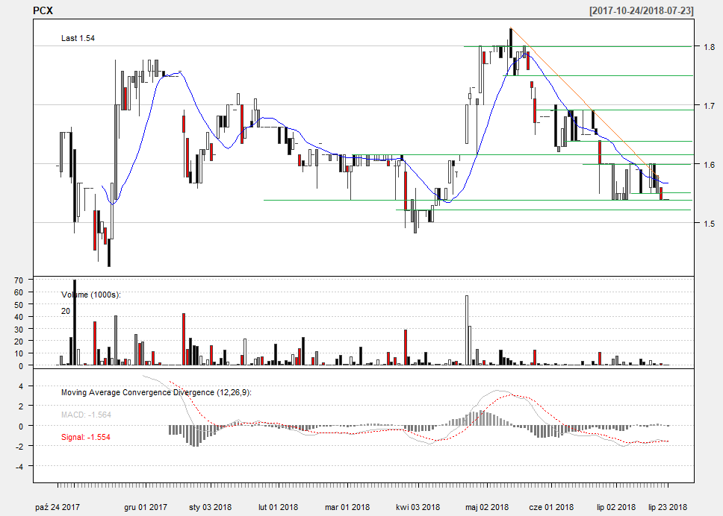Click the candlestick at the price peak above 1.8

(511, 43)
